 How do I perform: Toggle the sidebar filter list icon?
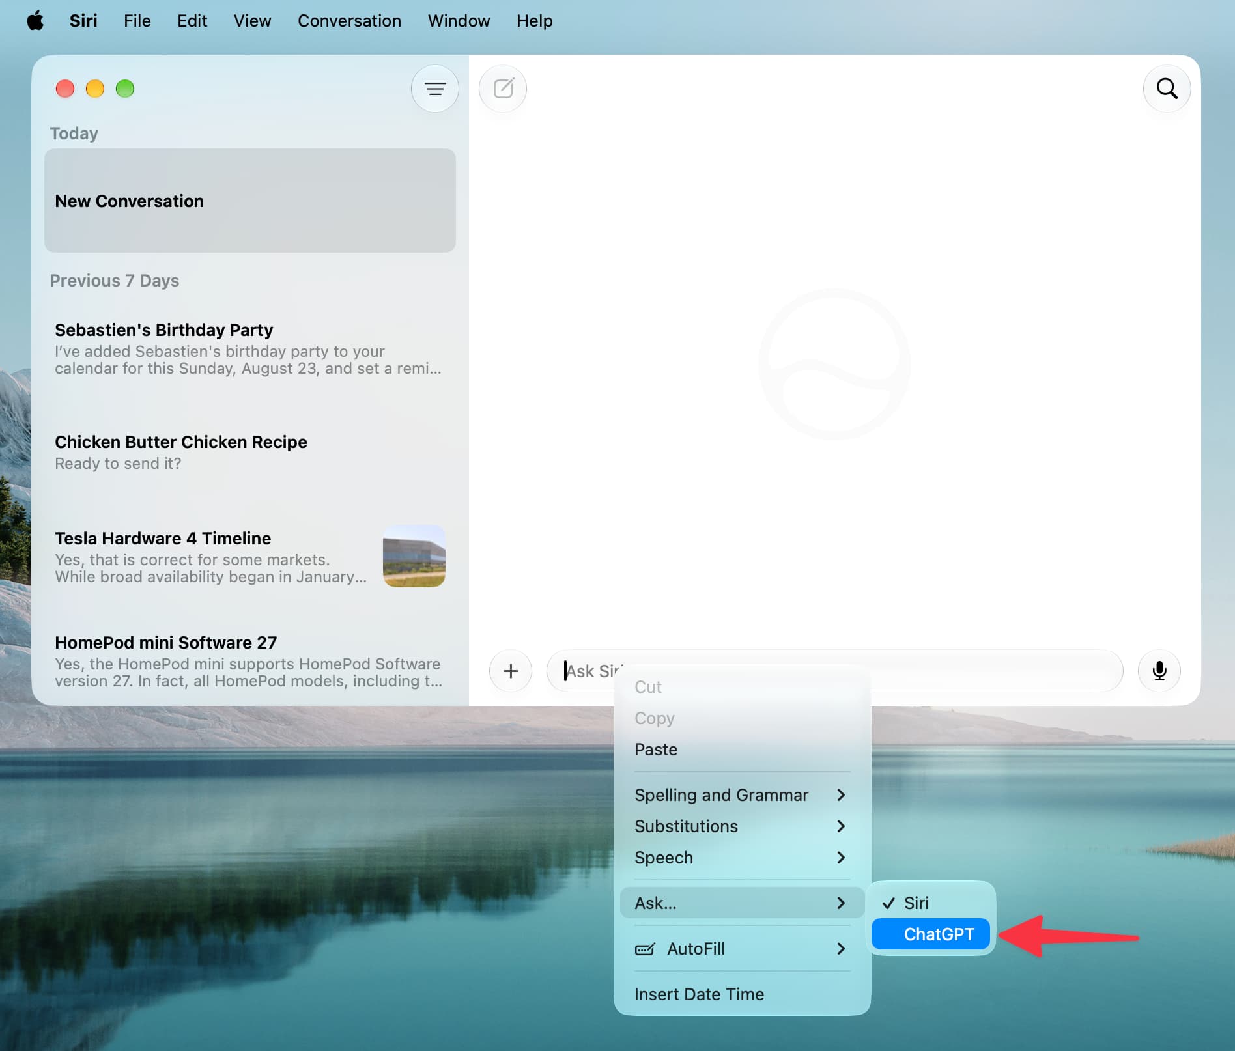435,89
